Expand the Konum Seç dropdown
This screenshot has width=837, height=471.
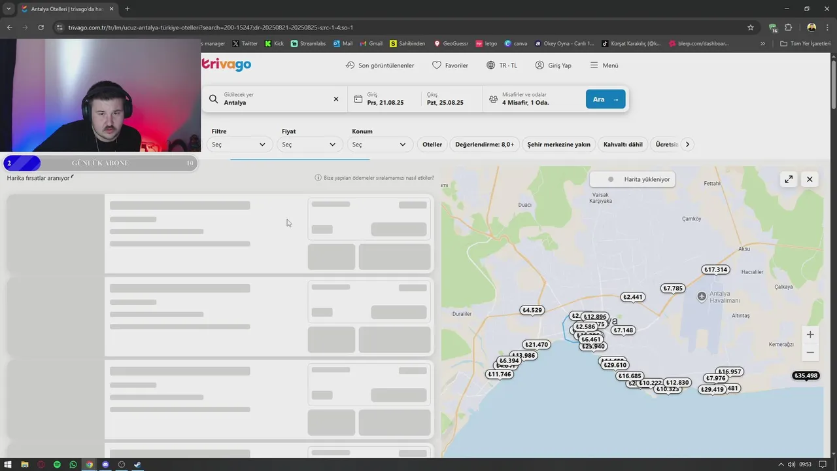point(380,145)
